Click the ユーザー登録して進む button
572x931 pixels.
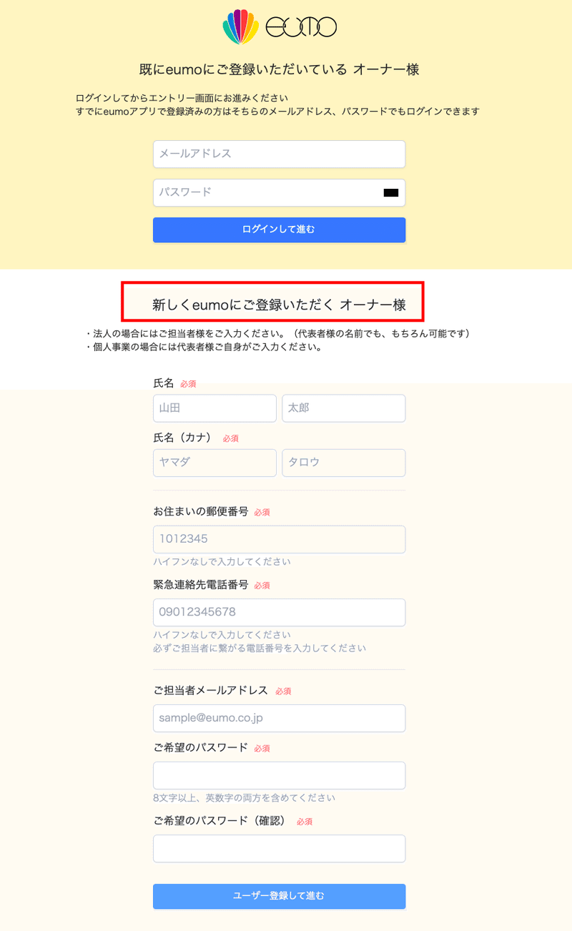[x=279, y=896]
